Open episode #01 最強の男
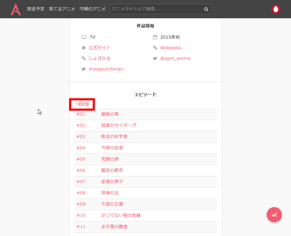The image size is (291, 236). pos(145,114)
